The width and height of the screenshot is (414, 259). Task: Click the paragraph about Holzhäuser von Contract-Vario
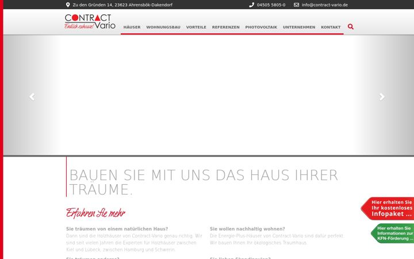(134, 243)
